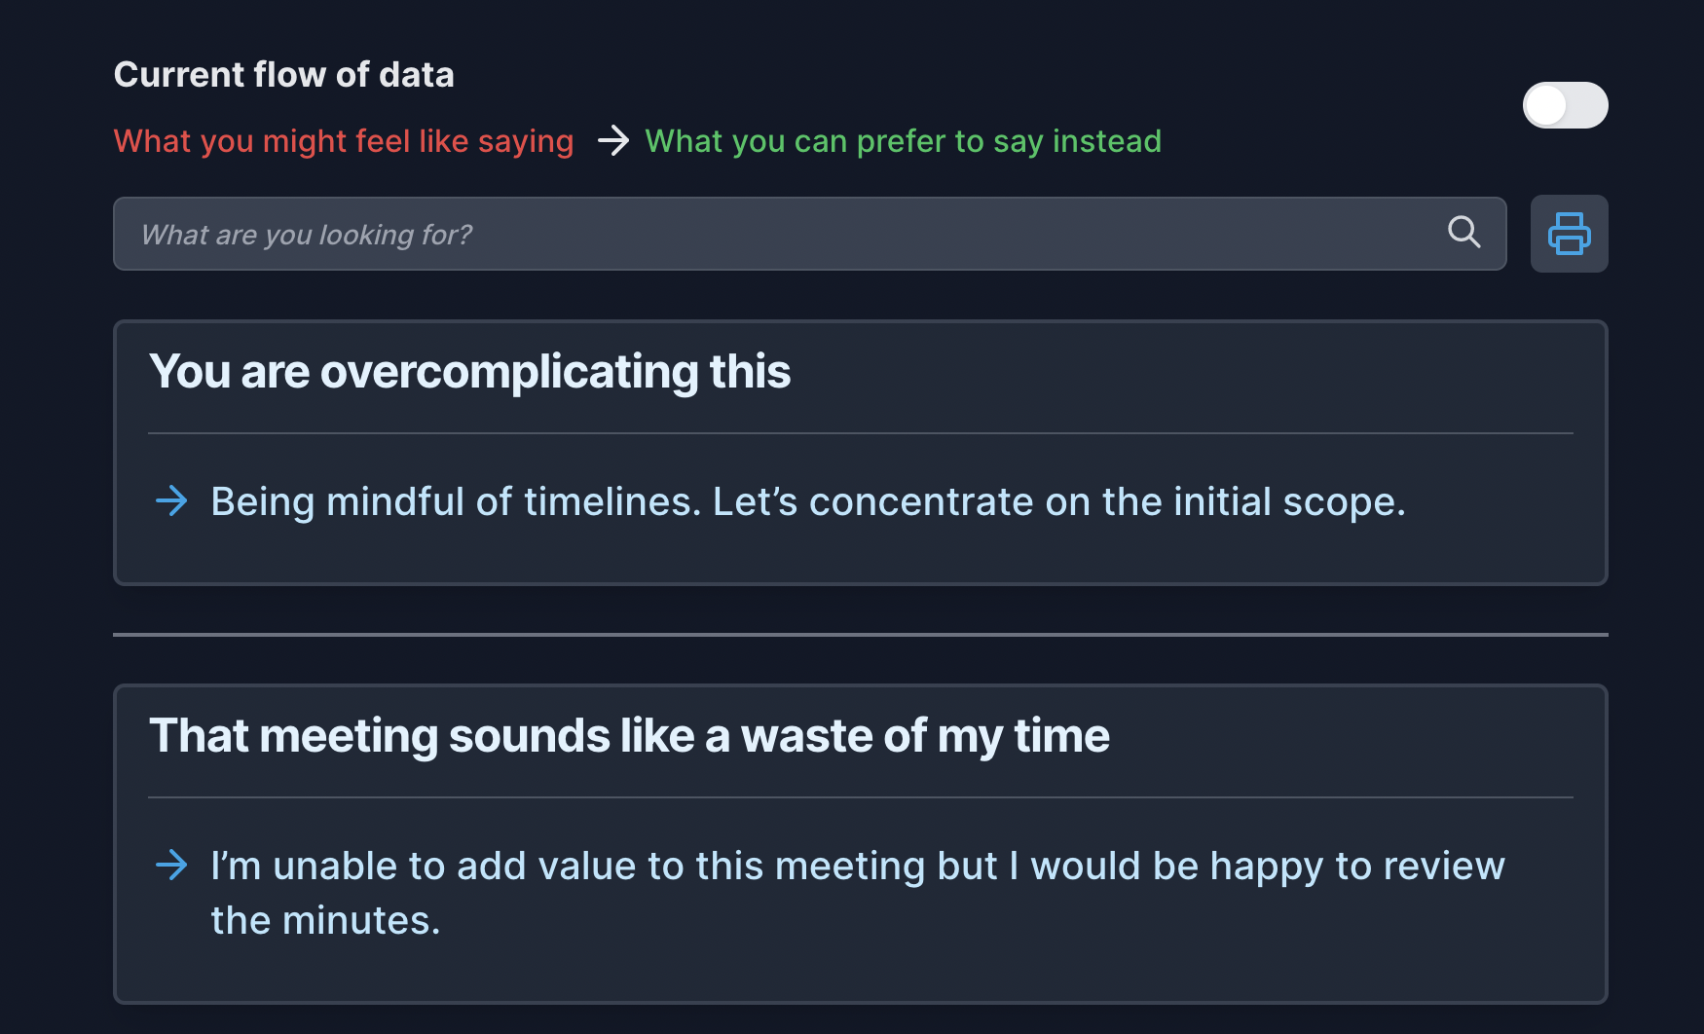Click 'waste of my time' in second heading

click(925, 736)
